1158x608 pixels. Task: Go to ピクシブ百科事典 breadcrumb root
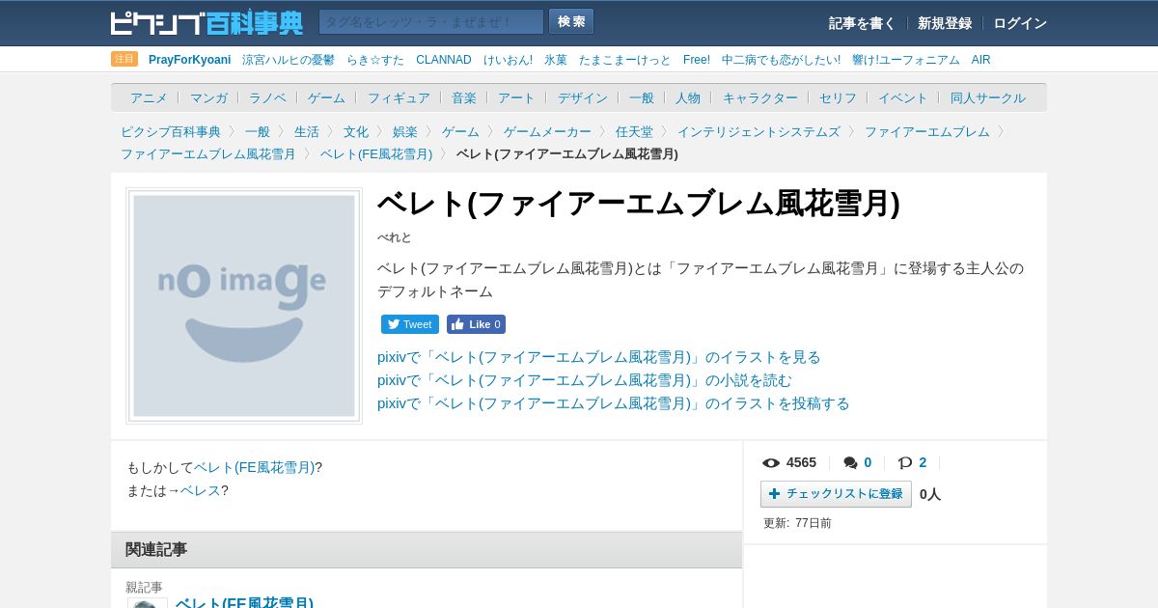(171, 131)
